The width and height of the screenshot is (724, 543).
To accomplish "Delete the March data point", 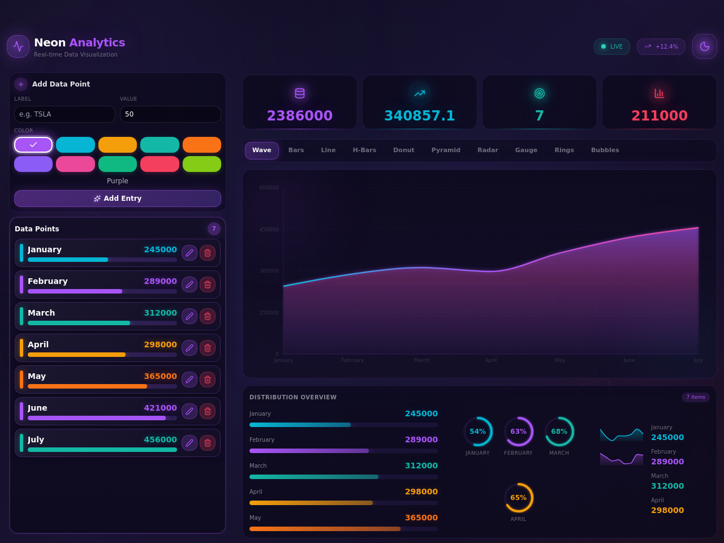I will [208, 316].
